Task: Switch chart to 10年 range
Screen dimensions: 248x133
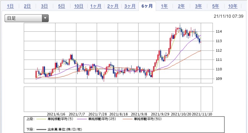Action: click(x=233, y=6)
